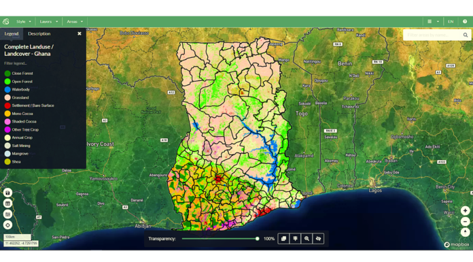Click the locate target icon

[x=8, y=225]
